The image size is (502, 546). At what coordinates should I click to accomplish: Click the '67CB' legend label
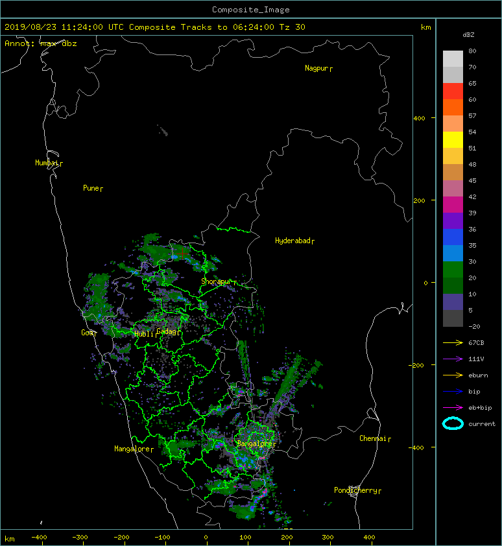point(476,342)
